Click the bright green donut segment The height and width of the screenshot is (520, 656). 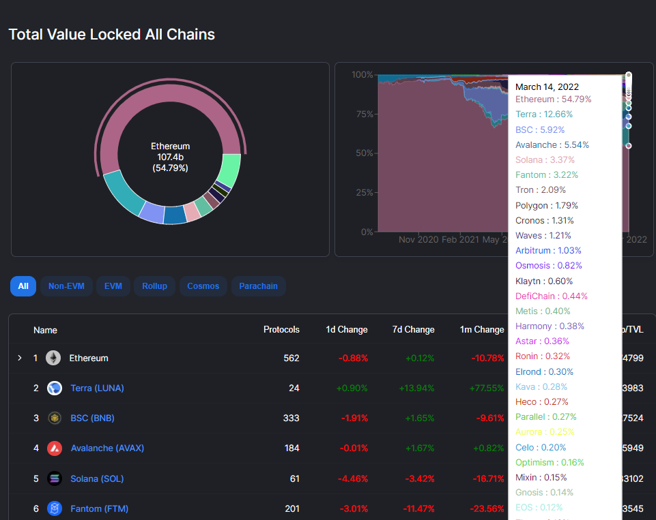(231, 169)
